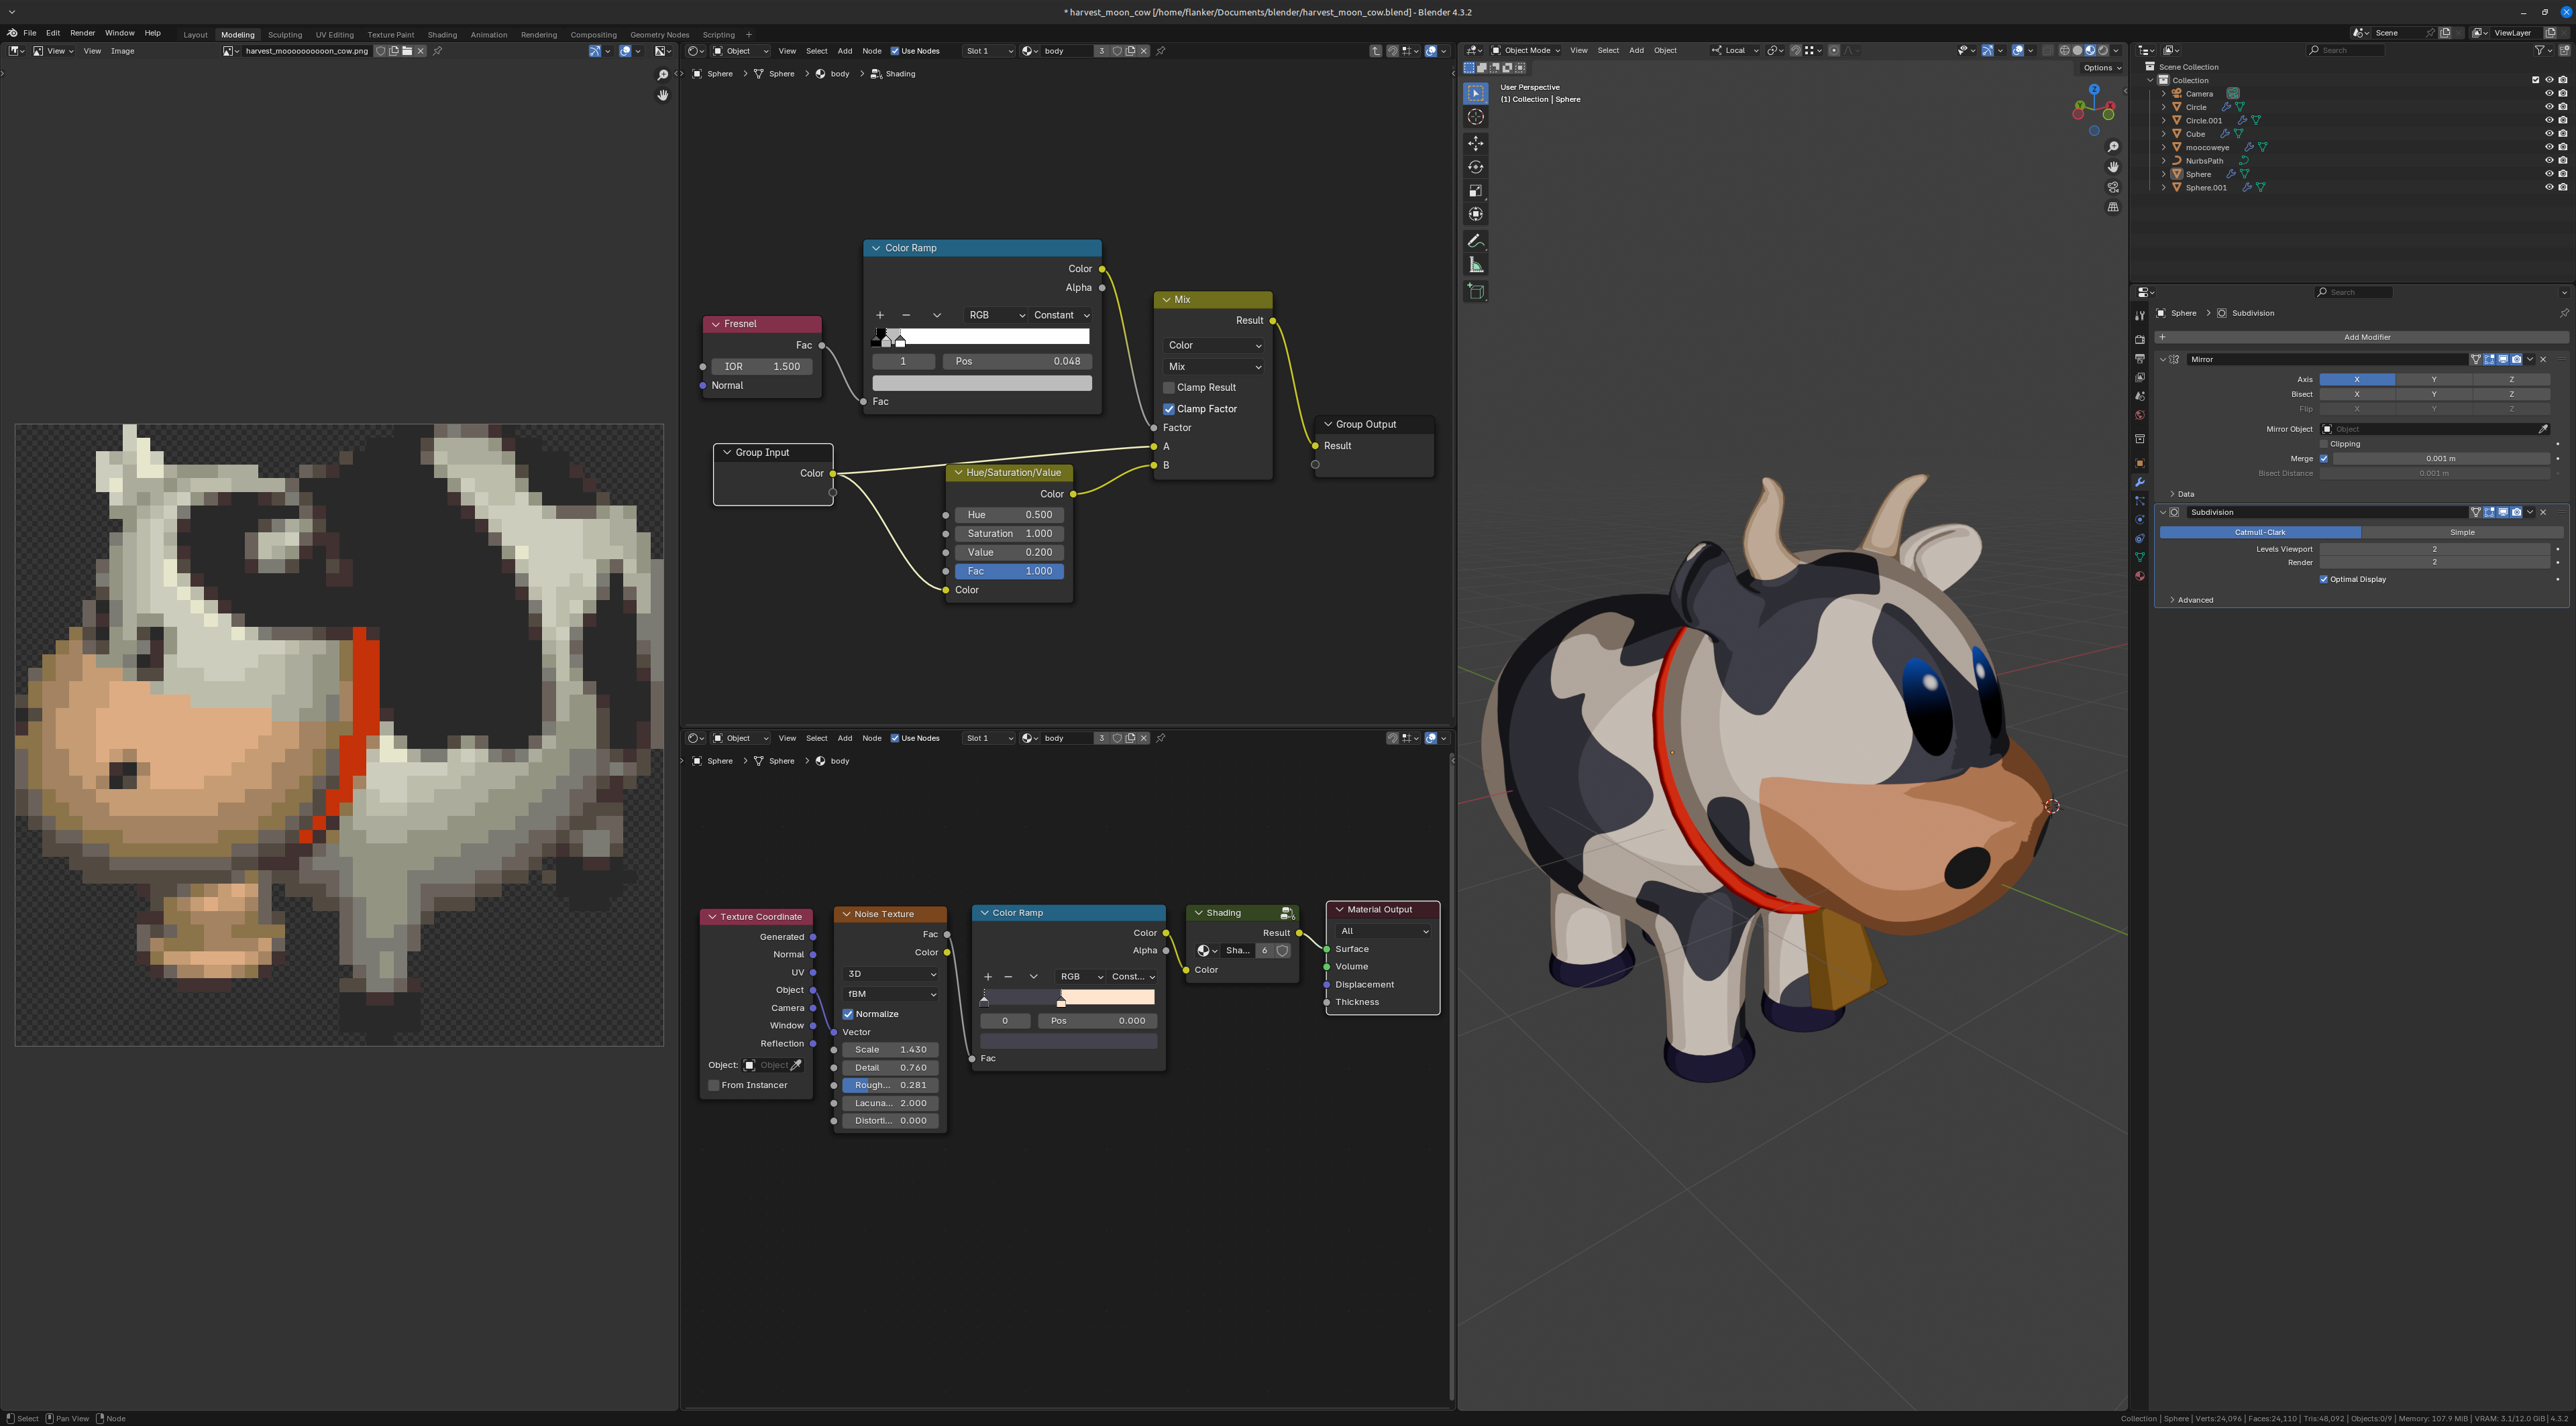The image size is (2576, 1426).
Task: Switch to rendered viewport shading
Action: point(2103,50)
